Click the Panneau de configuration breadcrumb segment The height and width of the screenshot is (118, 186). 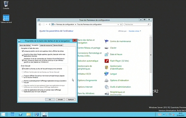pos(65,24)
